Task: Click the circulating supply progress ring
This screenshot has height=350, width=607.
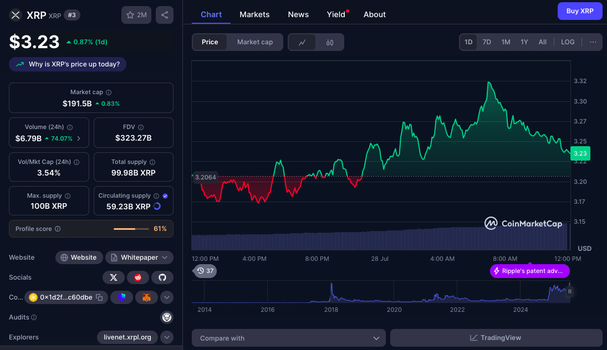Action: (x=157, y=206)
